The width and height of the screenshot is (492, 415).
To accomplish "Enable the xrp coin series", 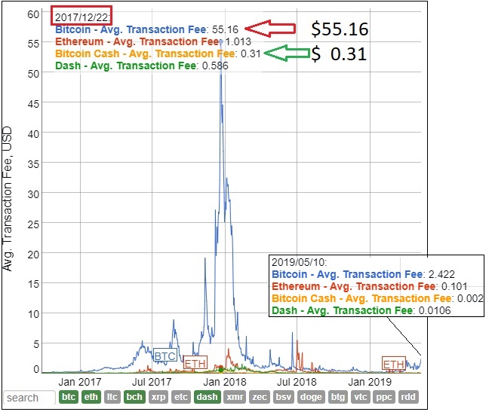I will pos(158,397).
